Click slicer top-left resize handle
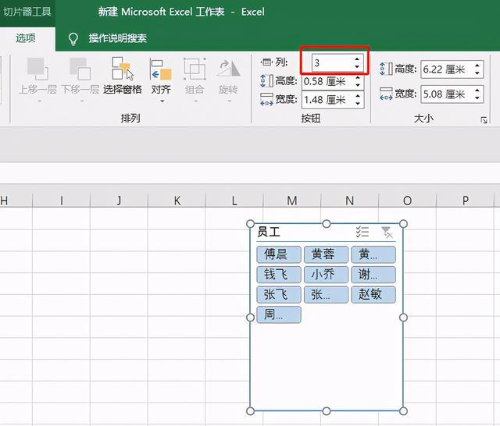The image size is (500, 426). [x=251, y=224]
